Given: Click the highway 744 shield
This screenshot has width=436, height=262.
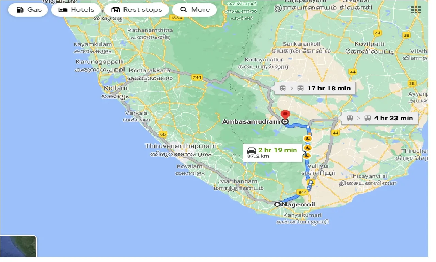Looking at the screenshot, I should click(x=197, y=77).
